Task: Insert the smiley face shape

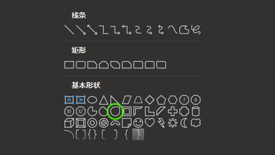Action: pyautogui.click(x=138, y=123)
